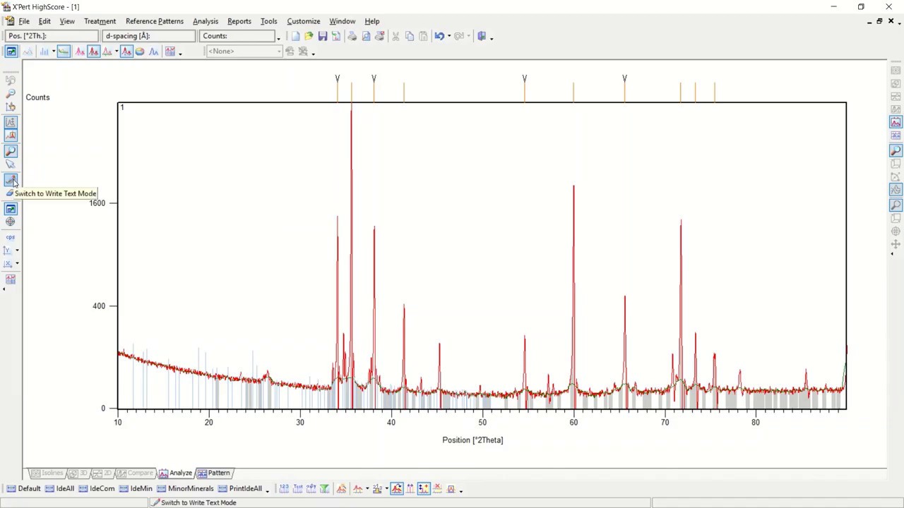The width and height of the screenshot is (904, 508).
Task: Click the Counts field in toolbar
Action: point(239,36)
